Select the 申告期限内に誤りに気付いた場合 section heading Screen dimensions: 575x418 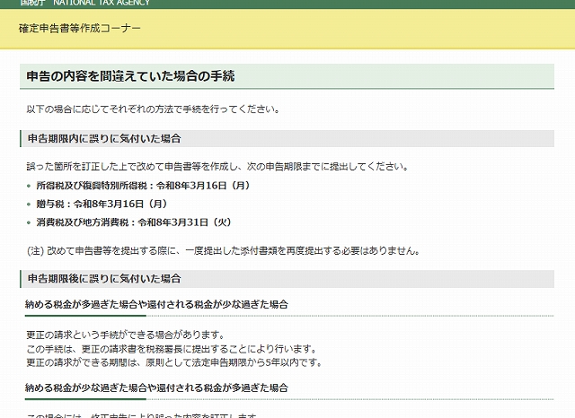[x=104, y=139]
